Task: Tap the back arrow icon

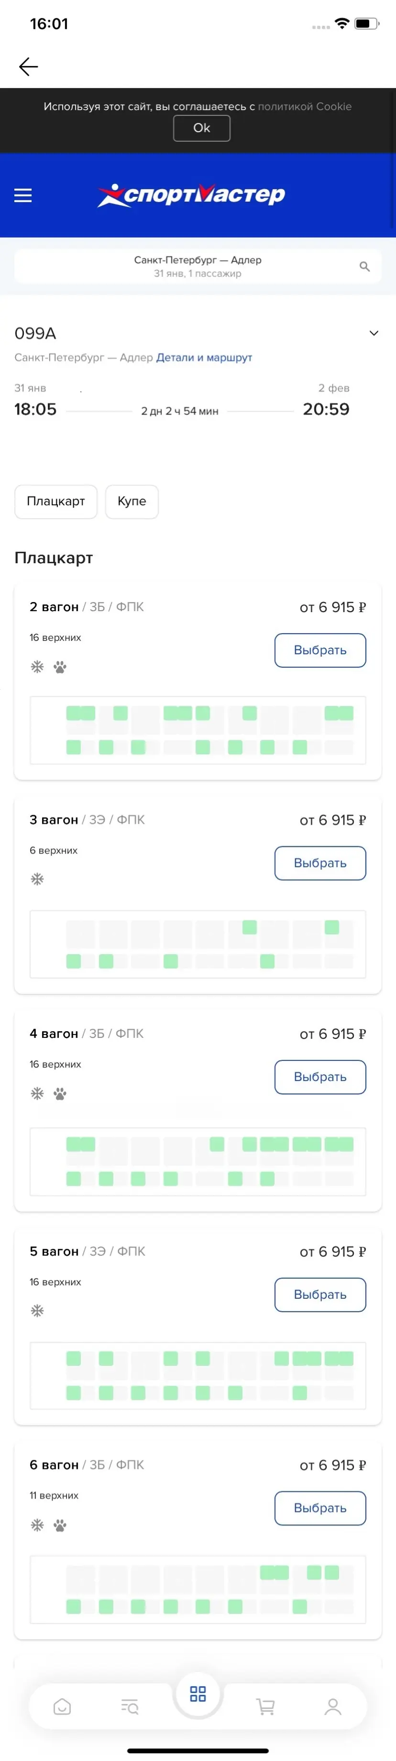Action: pyautogui.click(x=29, y=66)
